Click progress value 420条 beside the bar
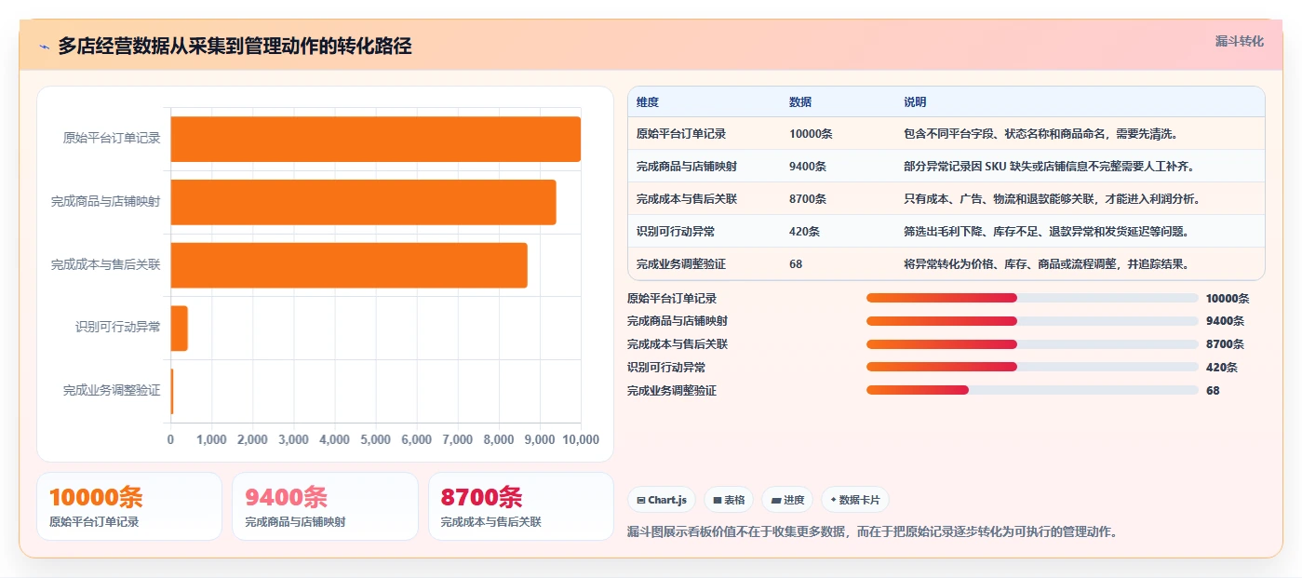 [x=1222, y=367]
